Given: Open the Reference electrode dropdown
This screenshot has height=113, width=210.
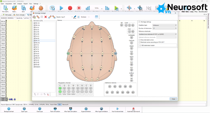Looking at the screenshot, I should [x=158, y=34].
